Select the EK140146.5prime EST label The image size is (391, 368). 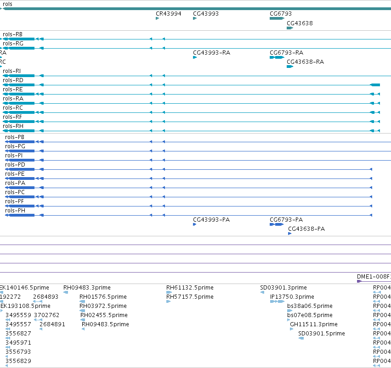pos(24,288)
